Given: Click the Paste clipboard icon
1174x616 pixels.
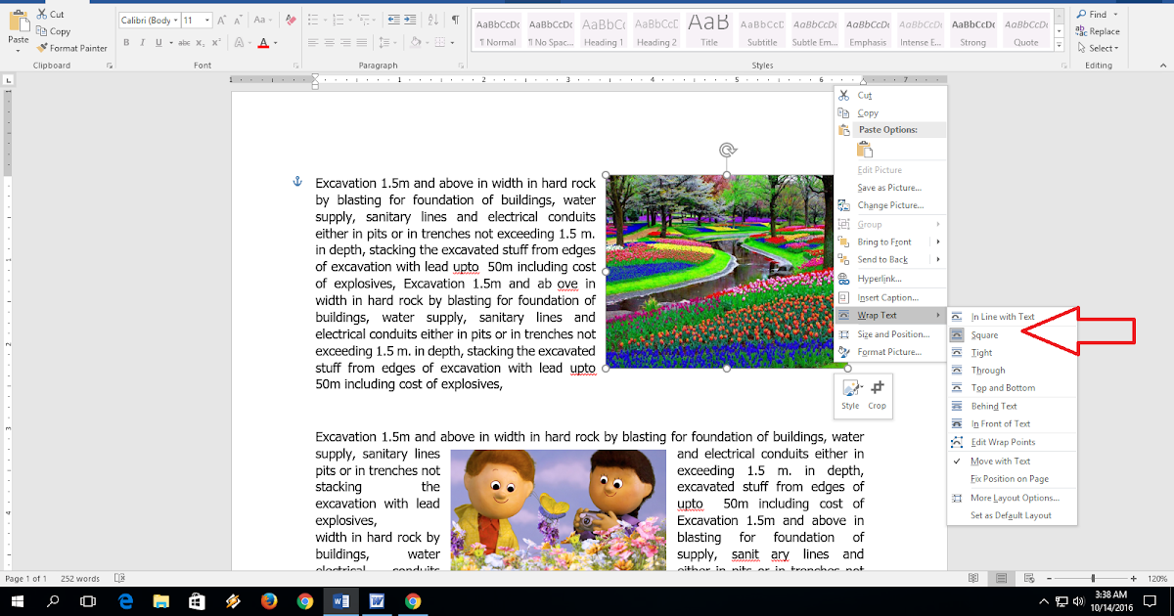Looking at the screenshot, I should pos(18,20).
